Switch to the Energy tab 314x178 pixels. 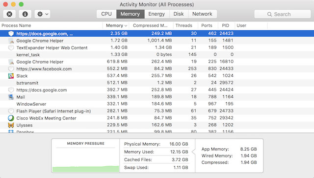[x=157, y=14]
